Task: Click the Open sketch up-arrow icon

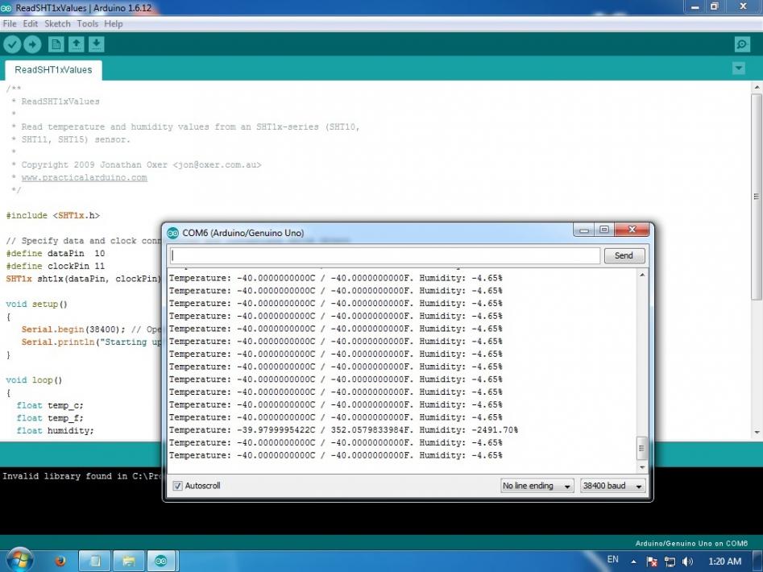Action: (x=76, y=44)
